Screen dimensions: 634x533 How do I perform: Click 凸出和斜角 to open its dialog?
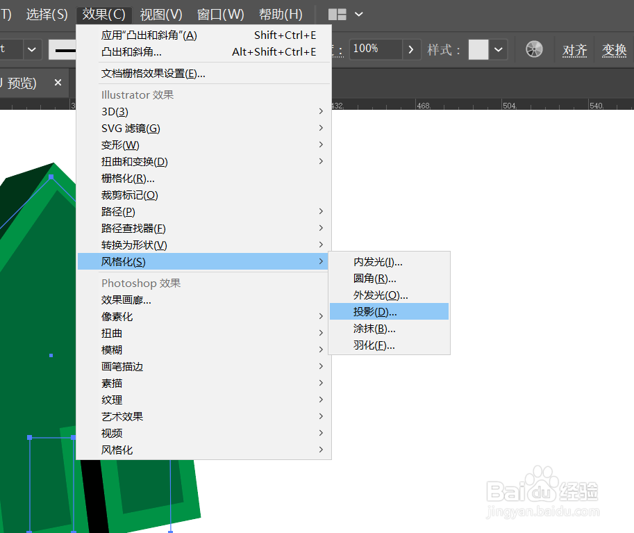pyautogui.click(x=132, y=51)
